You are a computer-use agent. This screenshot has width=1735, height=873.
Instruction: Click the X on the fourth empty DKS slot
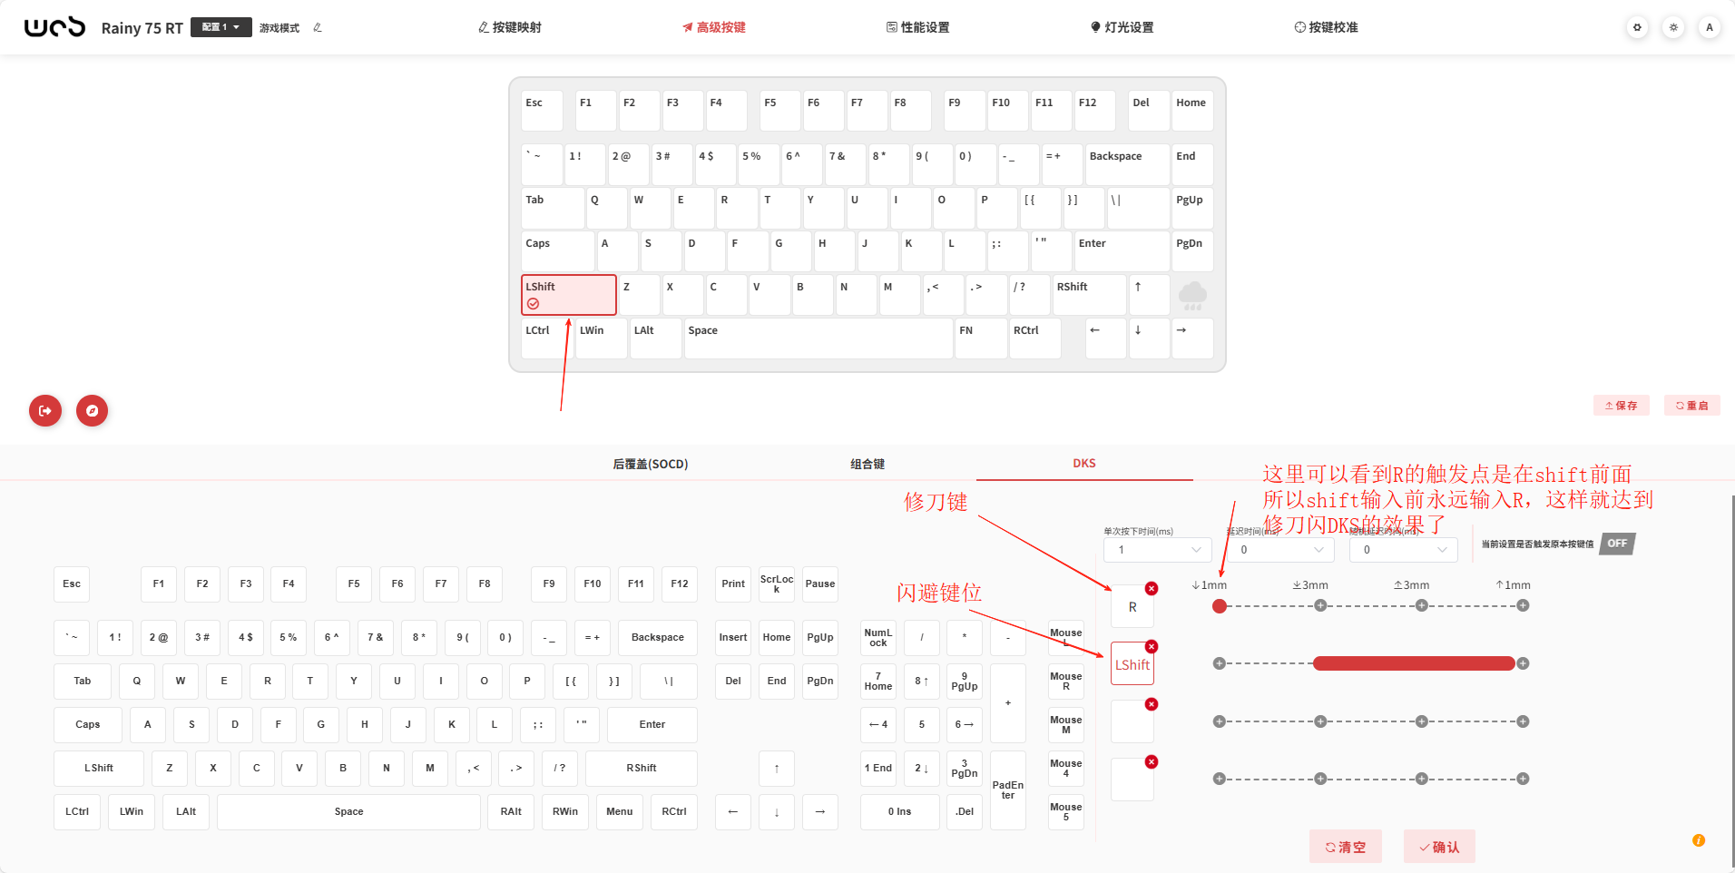tap(1152, 761)
